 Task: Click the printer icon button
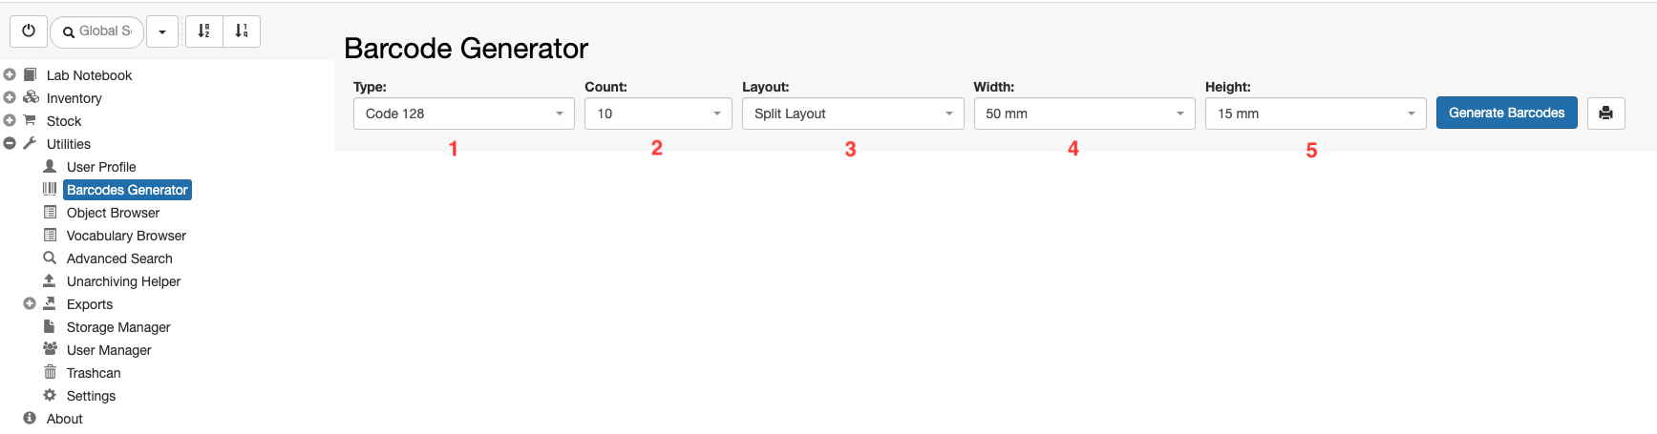click(1605, 114)
